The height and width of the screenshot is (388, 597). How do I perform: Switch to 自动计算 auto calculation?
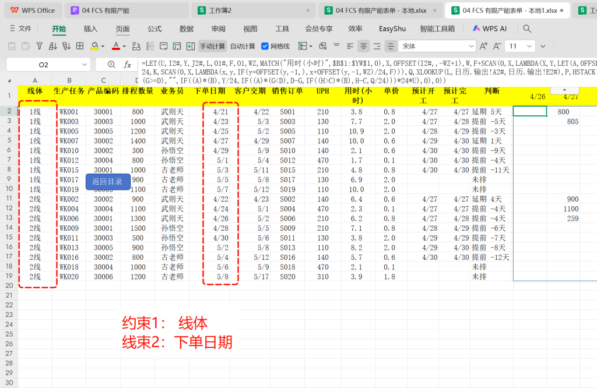[243, 47]
